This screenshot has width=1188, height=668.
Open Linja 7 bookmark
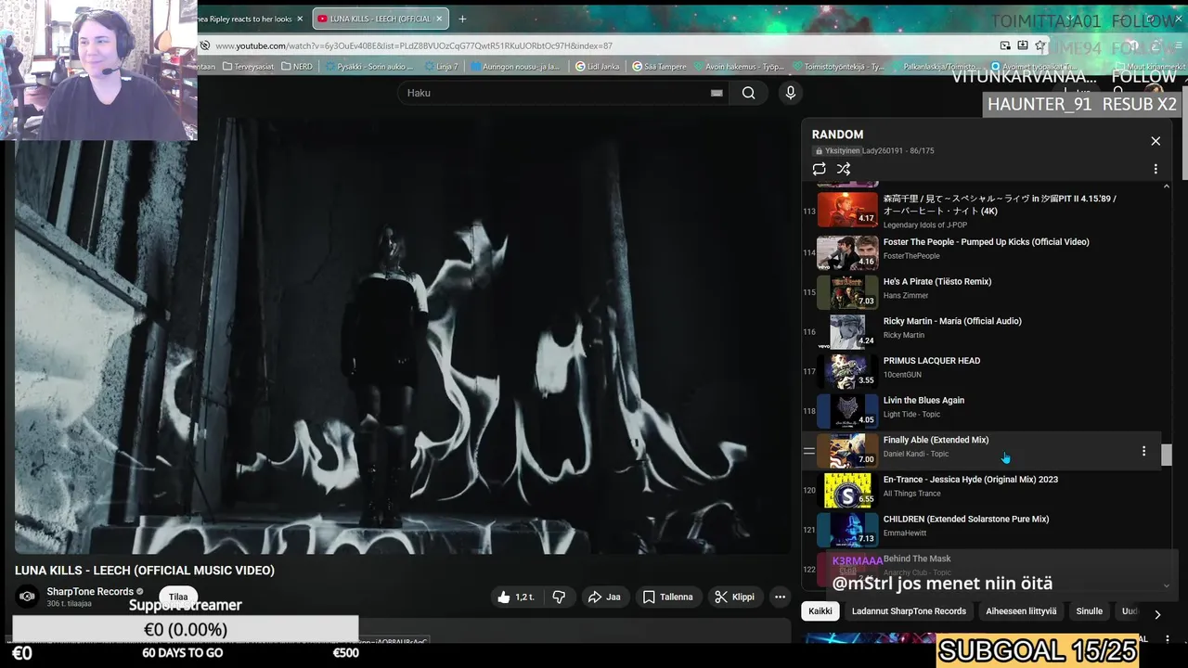point(441,67)
